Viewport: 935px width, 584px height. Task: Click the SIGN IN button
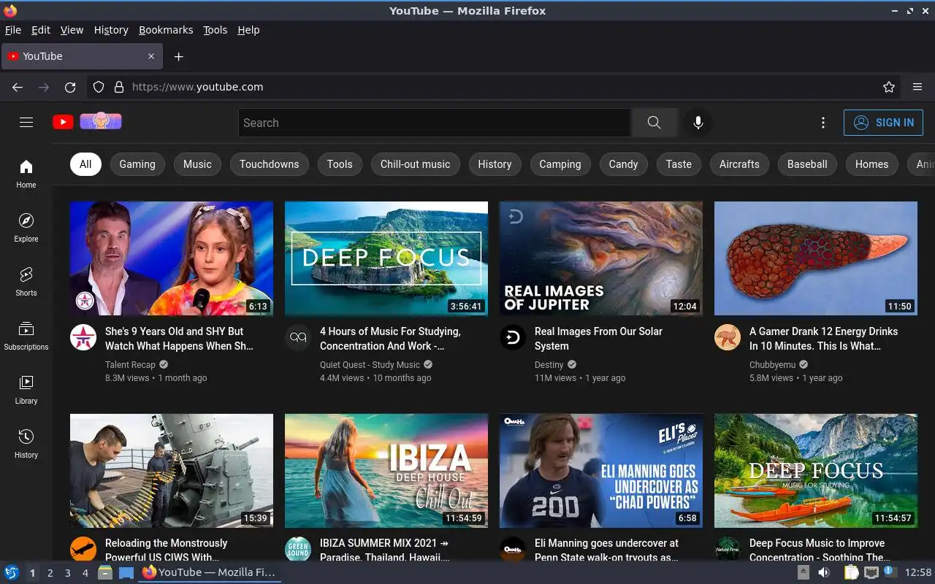(x=883, y=123)
